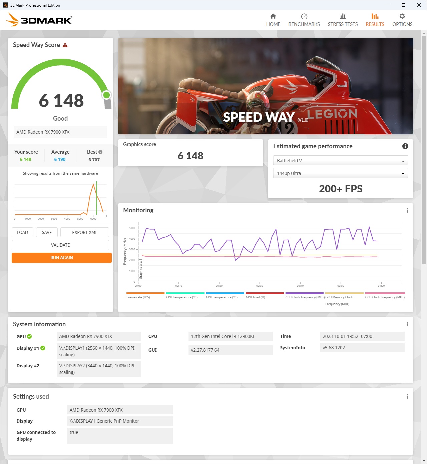This screenshot has height=464, width=427.
Task: Click the vertical scrollbar thumb
Action: pyautogui.click(x=424, y=150)
